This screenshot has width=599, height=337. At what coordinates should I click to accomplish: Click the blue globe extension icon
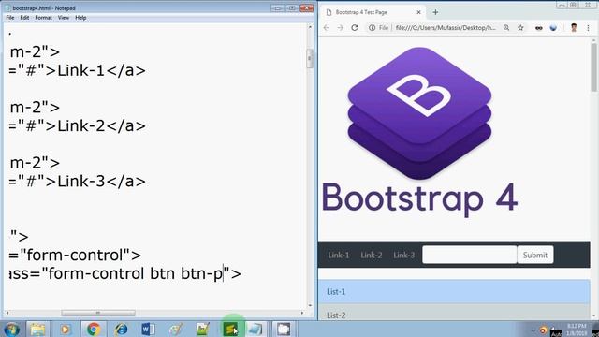point(553,28)
